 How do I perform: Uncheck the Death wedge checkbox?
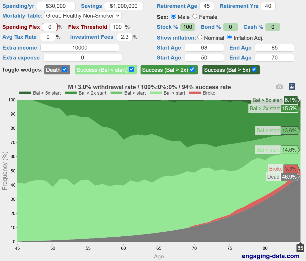pyautogui.click(x=65, y=69)
